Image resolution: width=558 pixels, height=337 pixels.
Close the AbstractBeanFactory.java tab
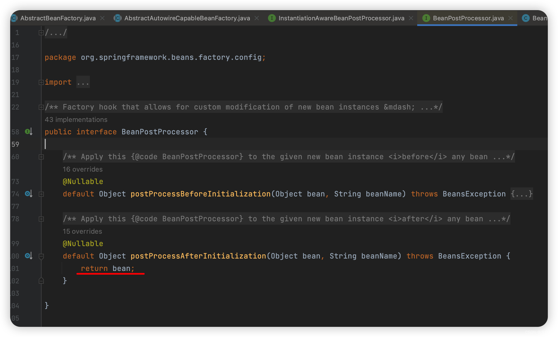point(102,18)
